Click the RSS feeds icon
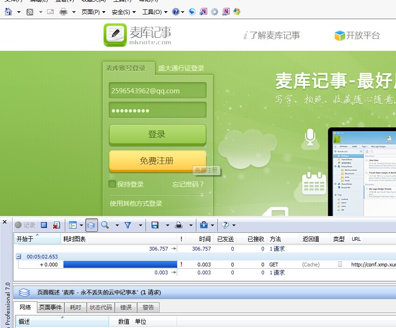 pos(29,12)
